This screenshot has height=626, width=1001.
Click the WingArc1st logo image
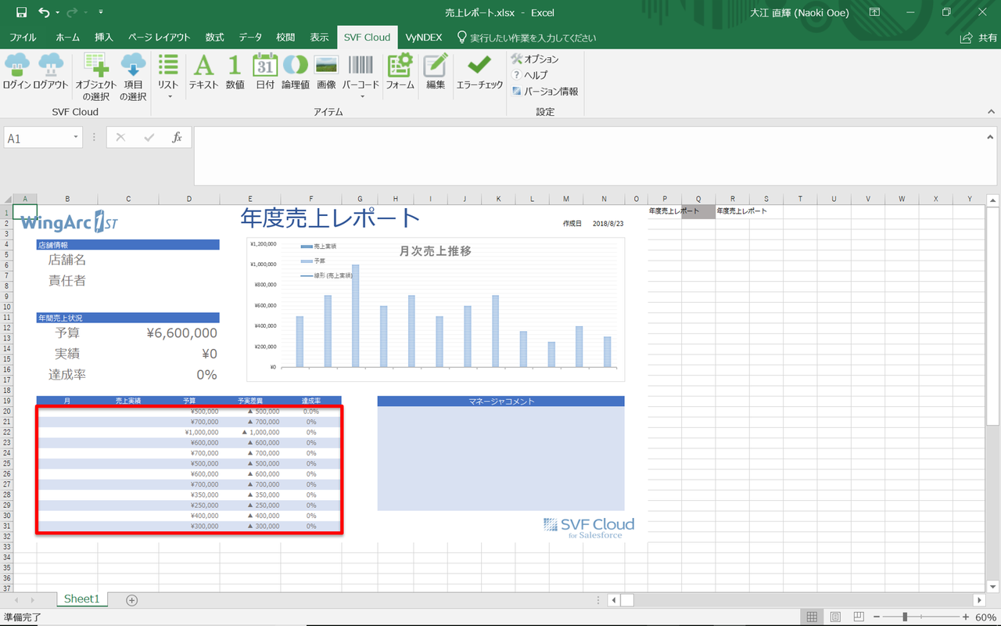tap(69, 222)
